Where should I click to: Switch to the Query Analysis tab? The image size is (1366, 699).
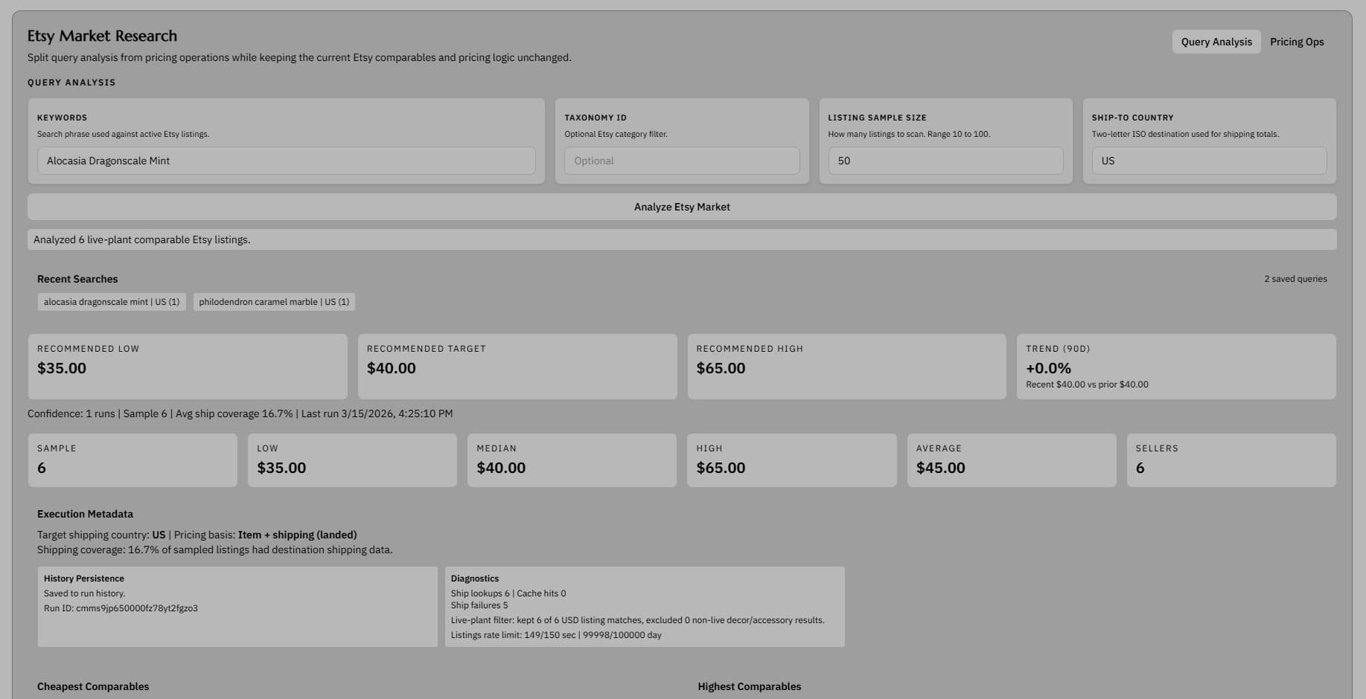click(1216, 42)
